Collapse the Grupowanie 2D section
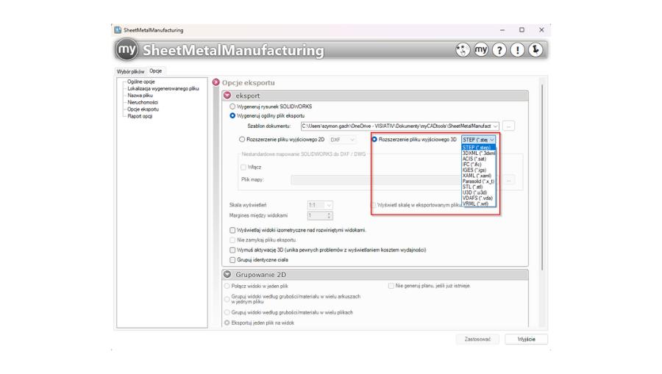The height and width of the screenshot is (374, 662). [227, 275]
